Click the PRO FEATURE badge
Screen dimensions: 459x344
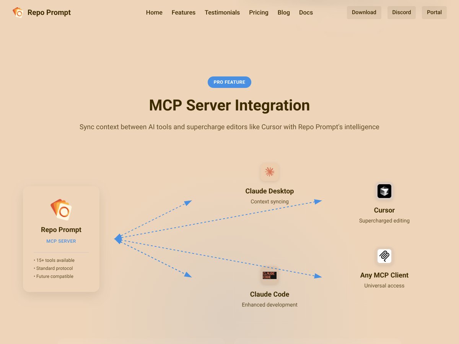(229, 82)
